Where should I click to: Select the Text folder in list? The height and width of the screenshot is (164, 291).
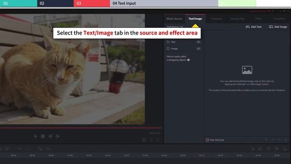pos(184,42)
